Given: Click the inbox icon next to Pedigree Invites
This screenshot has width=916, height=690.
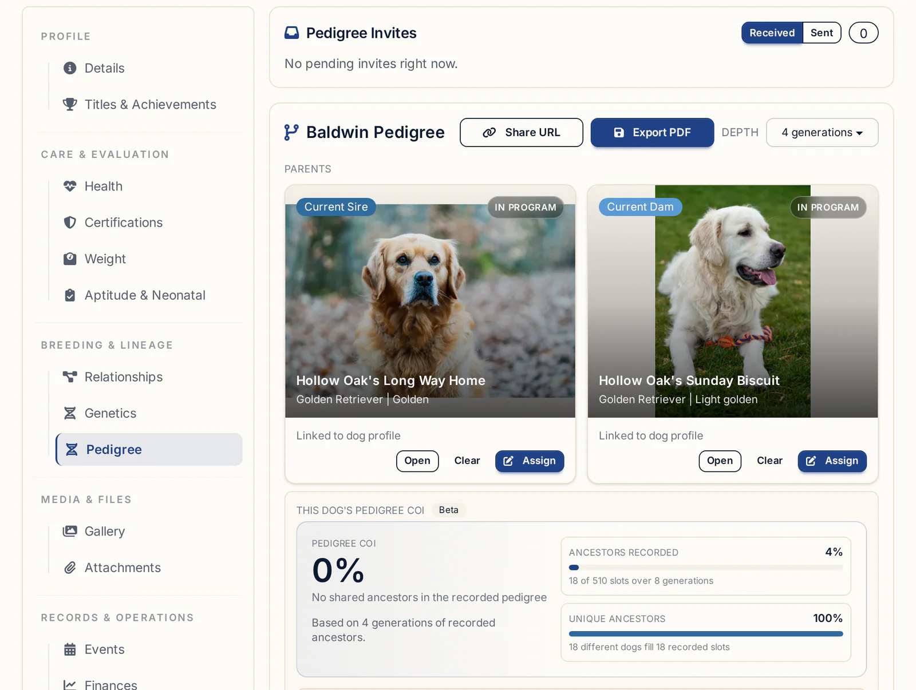Looking at the screenshot, I should click(x=292, y=33).
